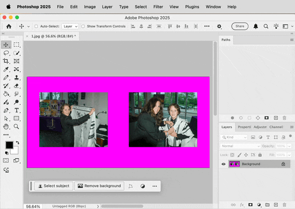The image size is (295, 209).
Task: Open the Auto-Select Layer dropdown
Action: pos(70,26)
